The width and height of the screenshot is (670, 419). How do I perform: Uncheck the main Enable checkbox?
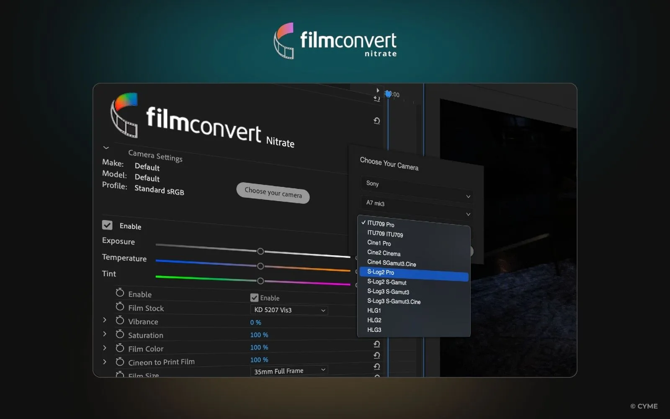[107, 225]
